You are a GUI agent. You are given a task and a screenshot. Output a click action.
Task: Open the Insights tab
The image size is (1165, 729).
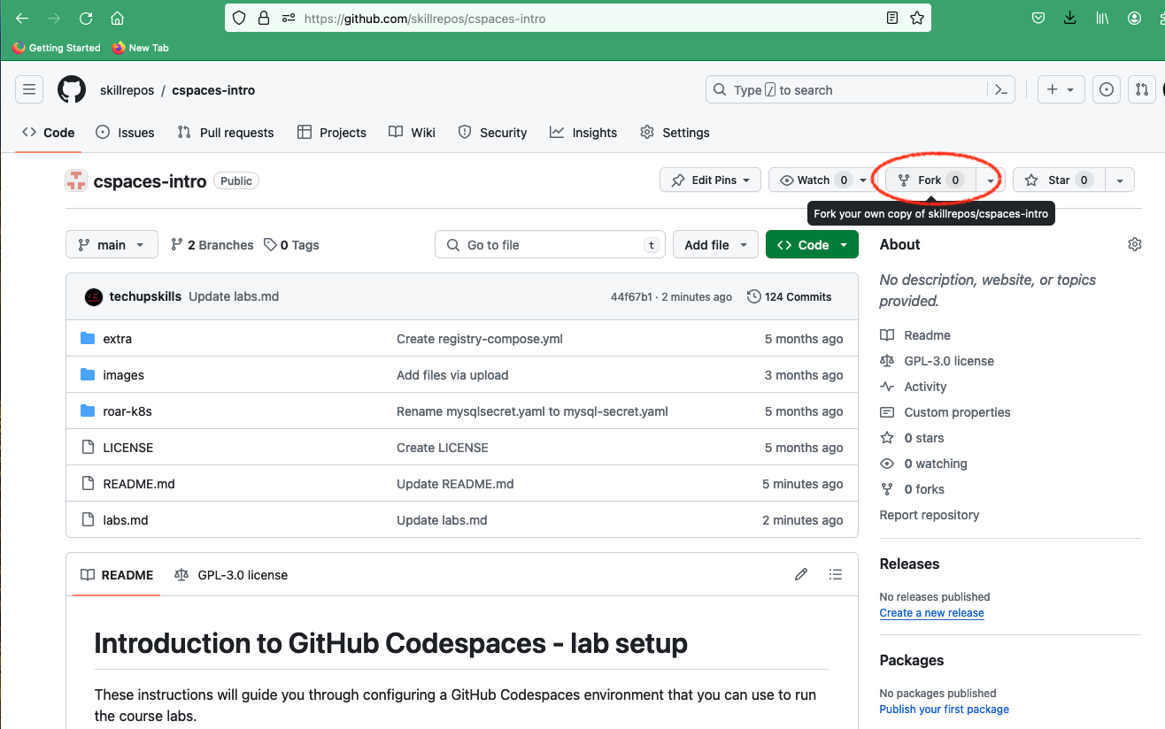pos(583,133)
